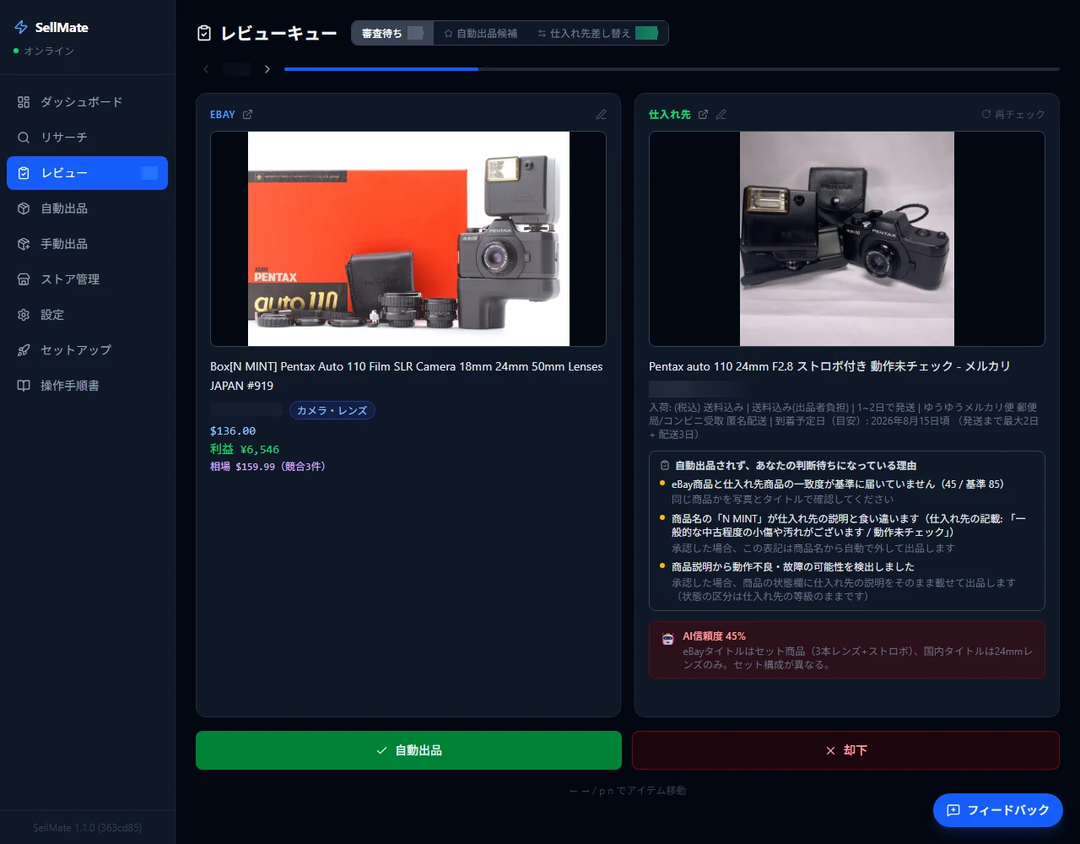Open 設定 in the sidebar
The image size is (1080, 844).
tap(87, 315)
